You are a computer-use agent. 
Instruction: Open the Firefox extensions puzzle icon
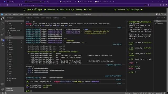tap(163, 5)
